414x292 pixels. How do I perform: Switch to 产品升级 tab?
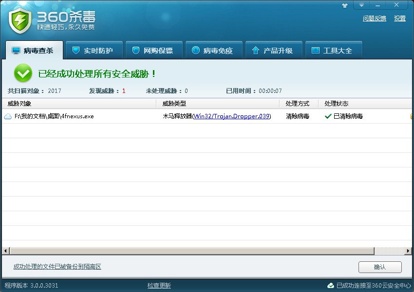point(274,50)
